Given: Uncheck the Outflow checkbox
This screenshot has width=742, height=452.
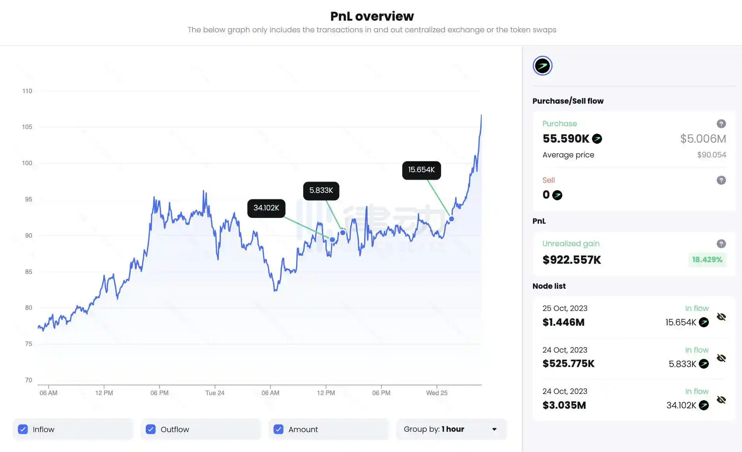Looking at the screenshot, I should coord(151,429).
